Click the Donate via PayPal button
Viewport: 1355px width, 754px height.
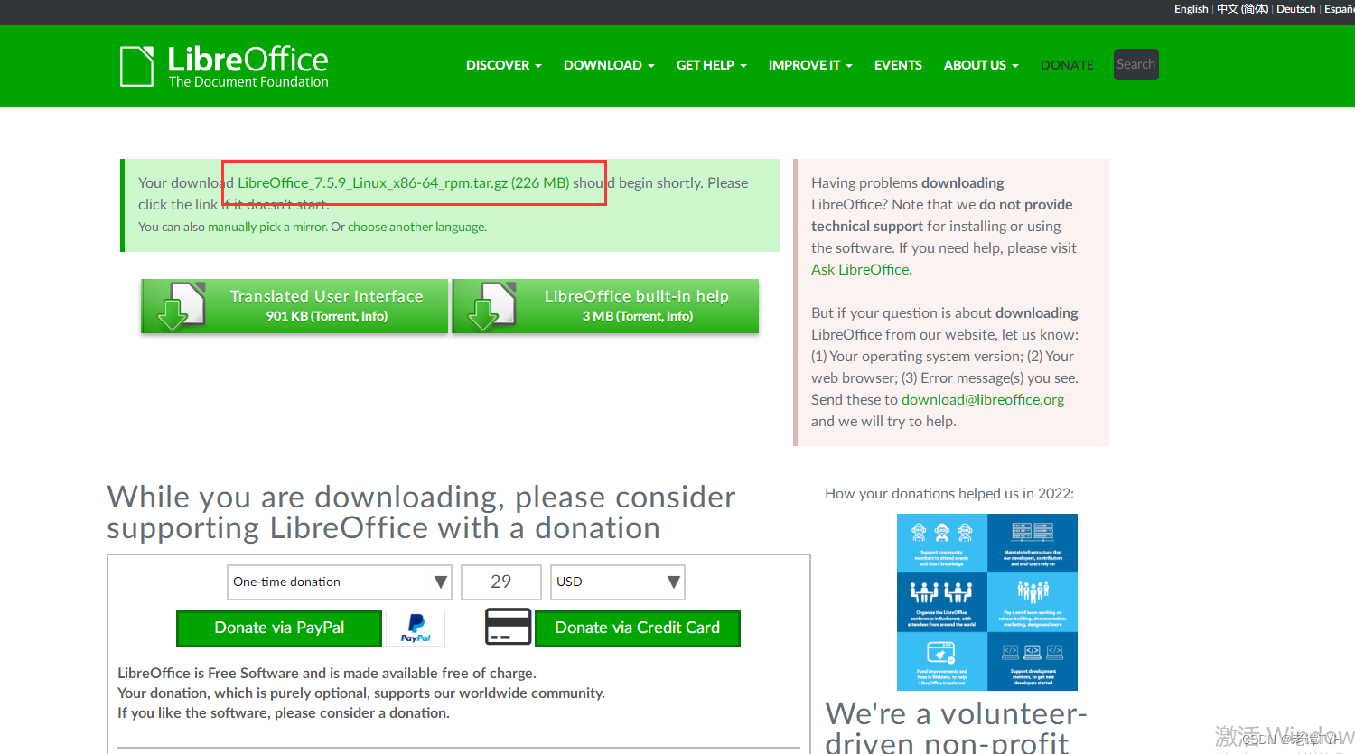click(278, 628)
